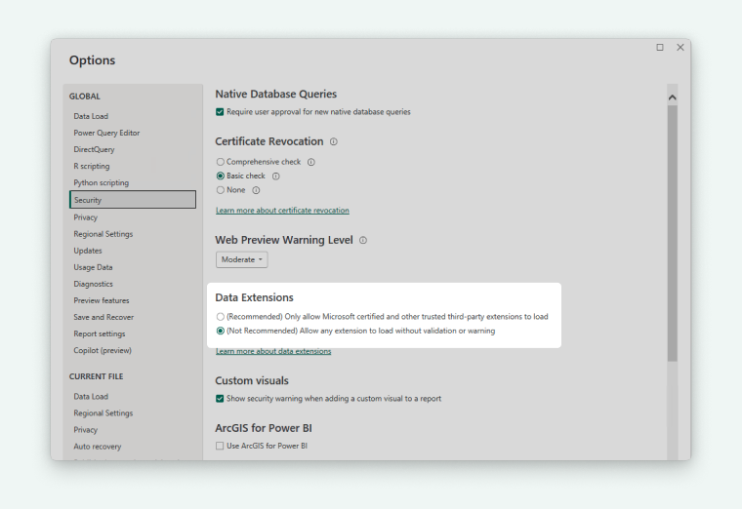Click info icon beside Comprehensive check
Image resolution: width=742 pixels, height=509 pixels.
pyautogui.click(x=311, y=162)
